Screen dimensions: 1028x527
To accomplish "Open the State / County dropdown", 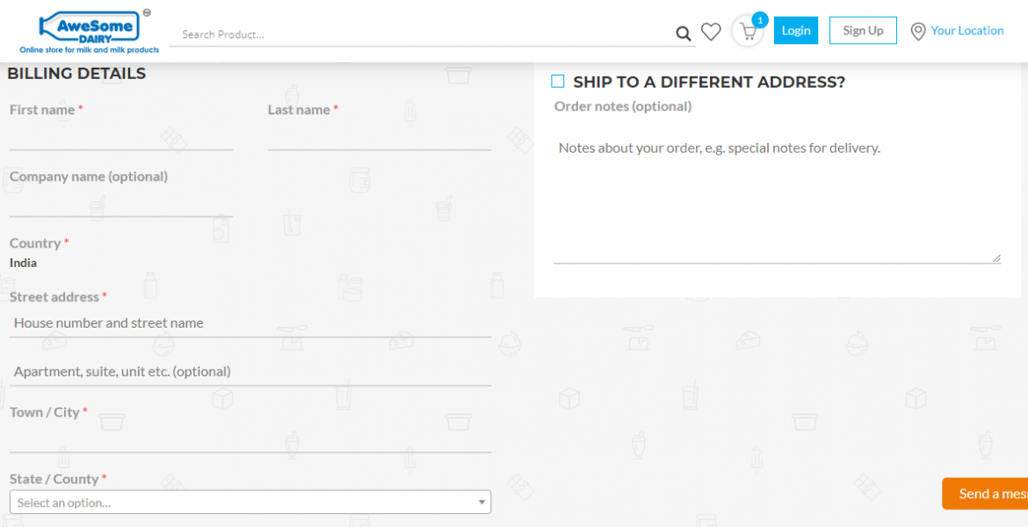I will 250,502.
